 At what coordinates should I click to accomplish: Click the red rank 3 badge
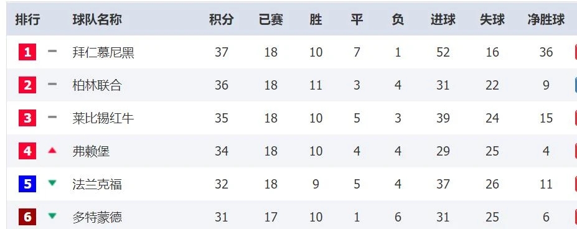[27, 118]
